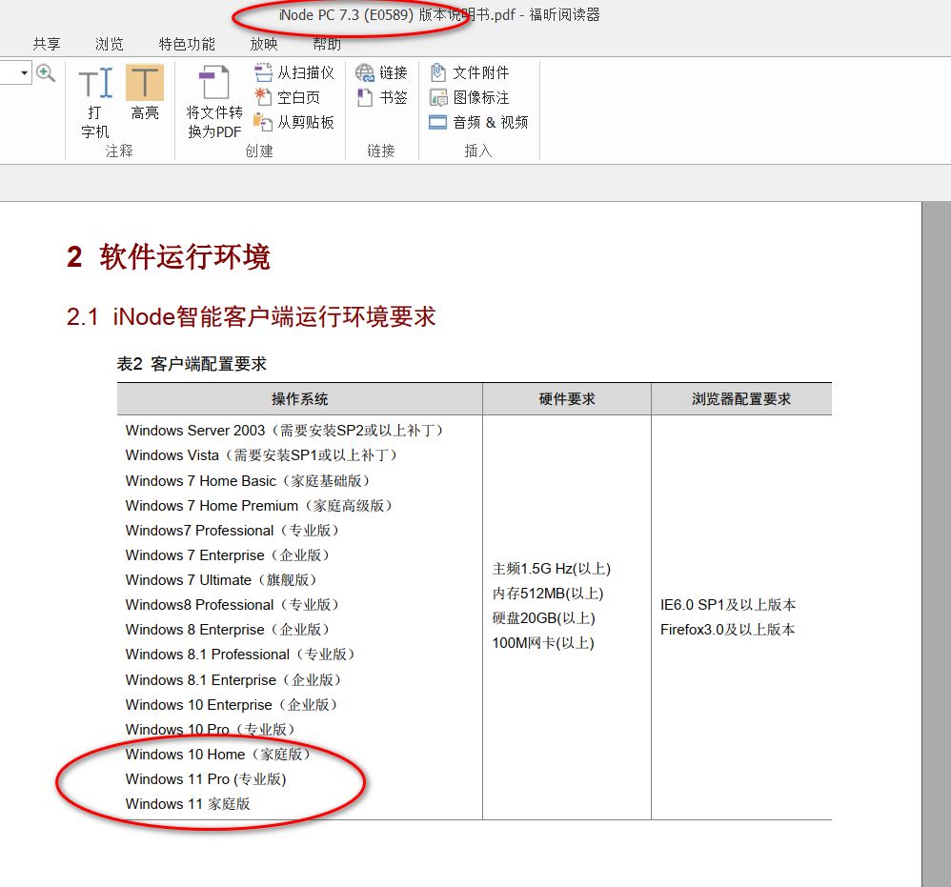The width and height of the screenshot is (951, 887).
Task: Click the heading '2 软件运行环境'
Action: click(169, 257)
